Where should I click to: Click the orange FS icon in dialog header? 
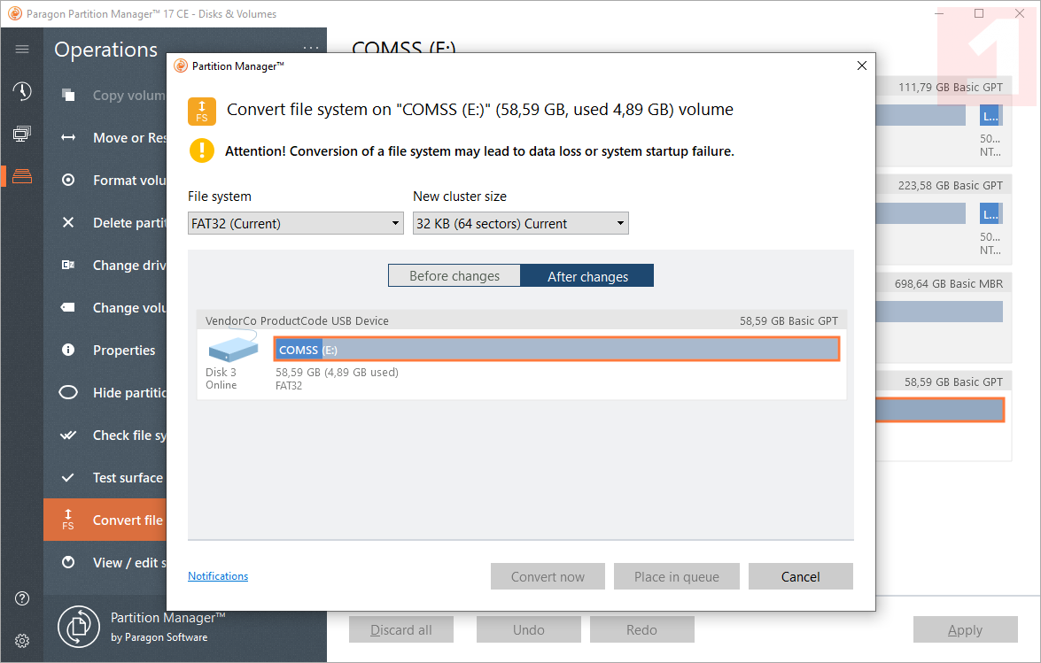point(202,111)
